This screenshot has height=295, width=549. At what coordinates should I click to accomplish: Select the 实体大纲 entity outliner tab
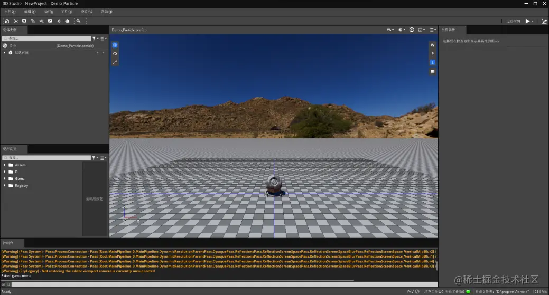click(14, 30)
